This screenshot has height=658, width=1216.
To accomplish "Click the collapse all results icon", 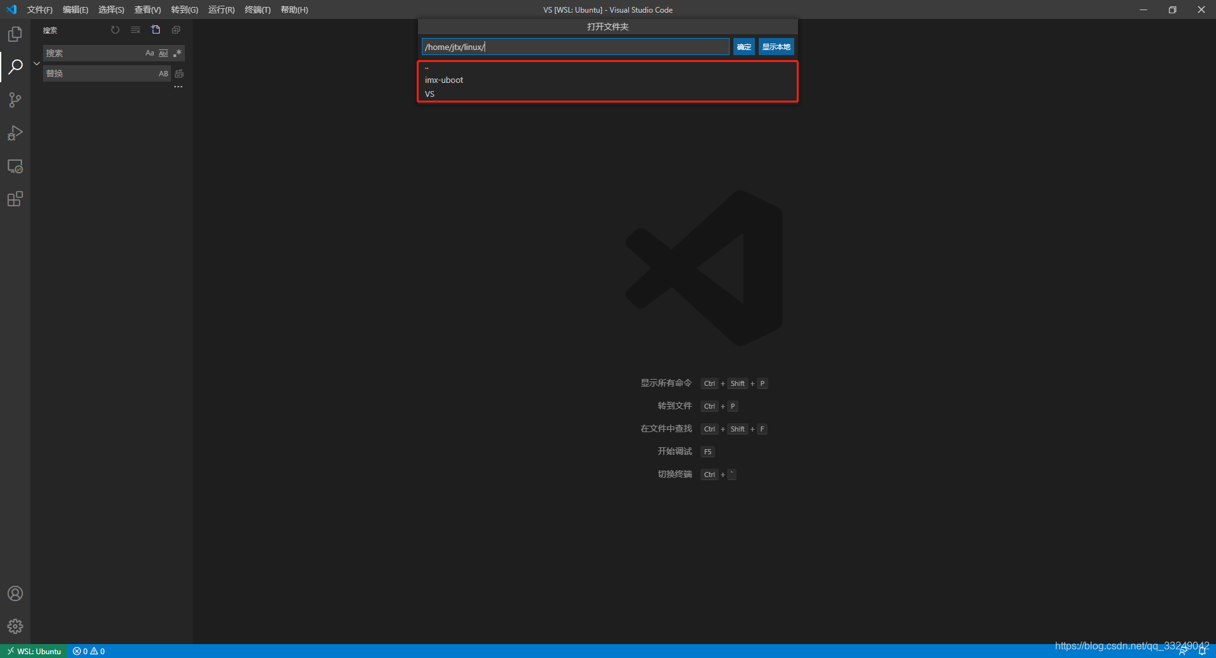I will point(176,30).
